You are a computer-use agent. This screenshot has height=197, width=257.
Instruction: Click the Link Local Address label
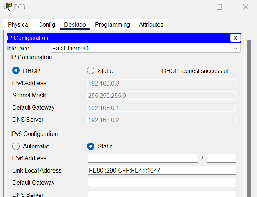(37, 170)
